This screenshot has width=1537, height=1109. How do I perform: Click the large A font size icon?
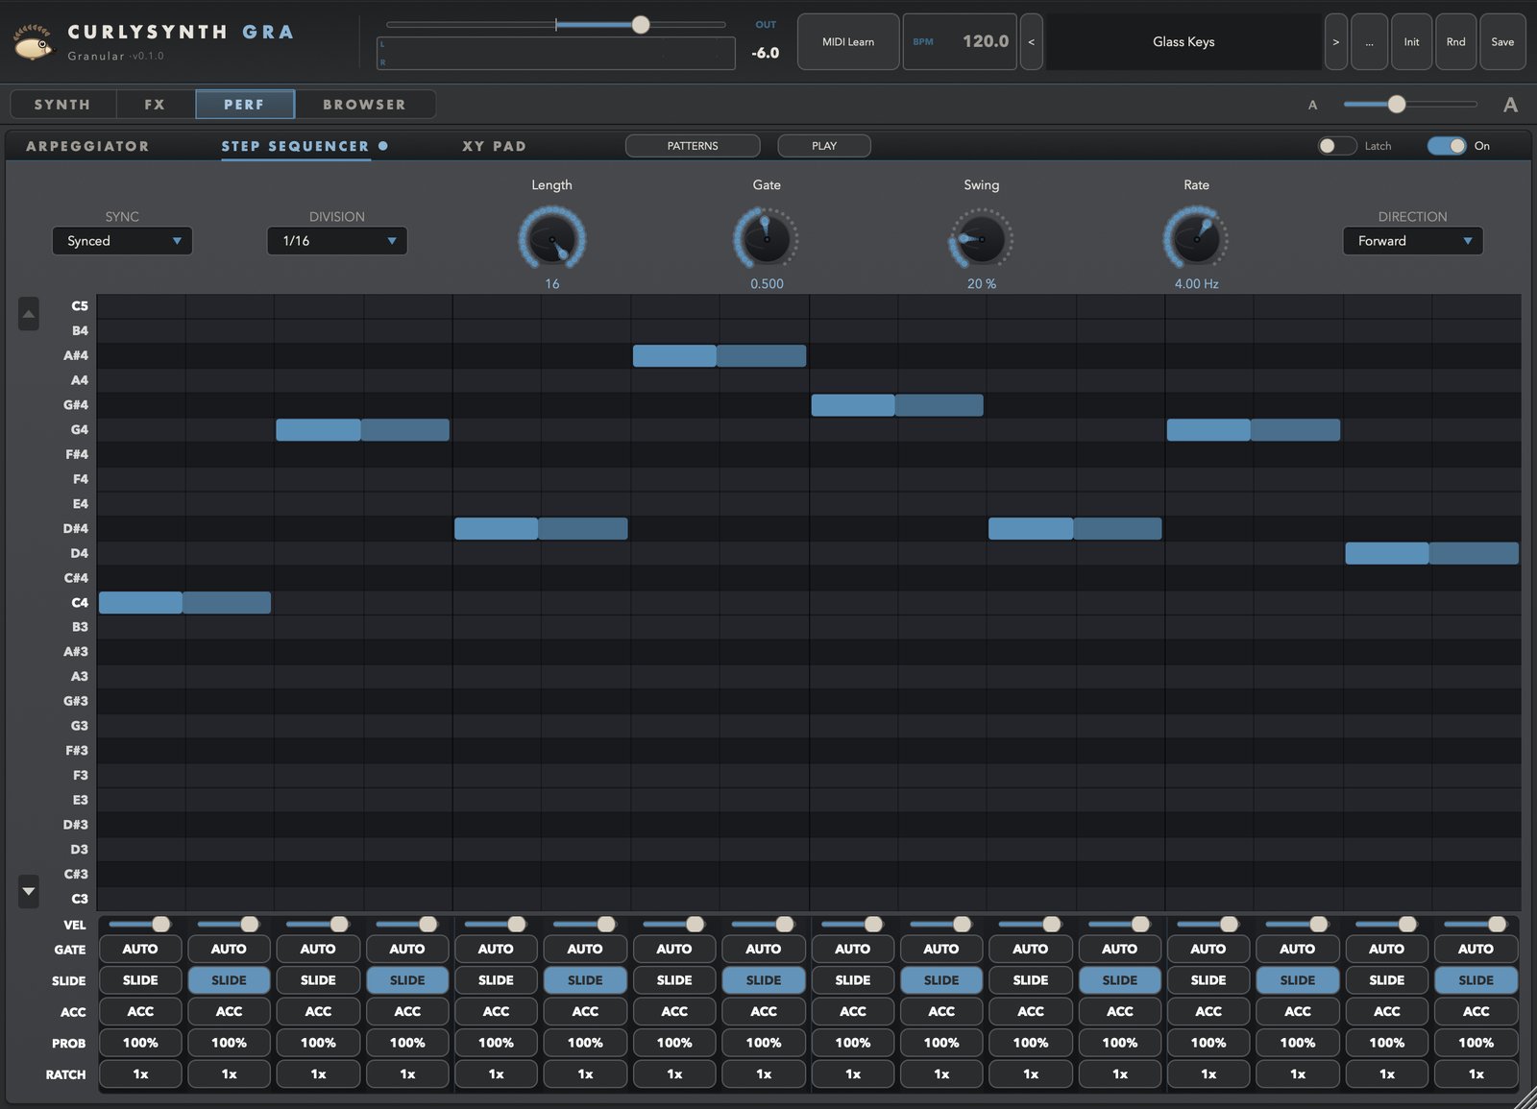tap(1510, 105)
